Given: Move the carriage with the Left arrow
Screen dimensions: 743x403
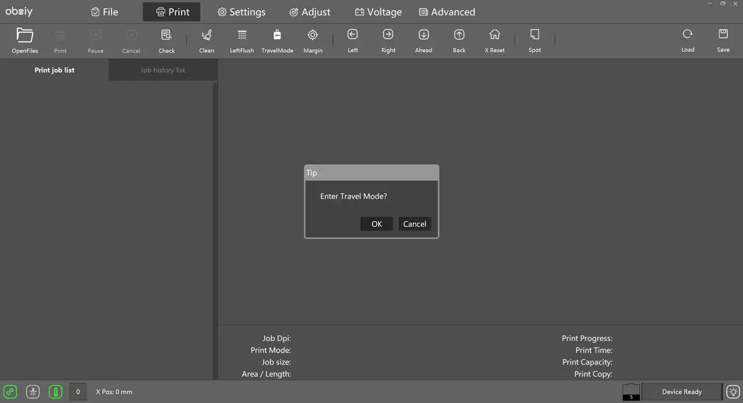Looking at the screenshot, I should tap(353, 35).
